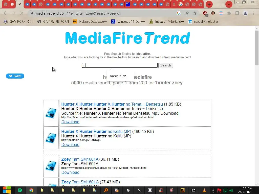
Task: Switch to the MFT favicon tab
Action: pos(128,4)
